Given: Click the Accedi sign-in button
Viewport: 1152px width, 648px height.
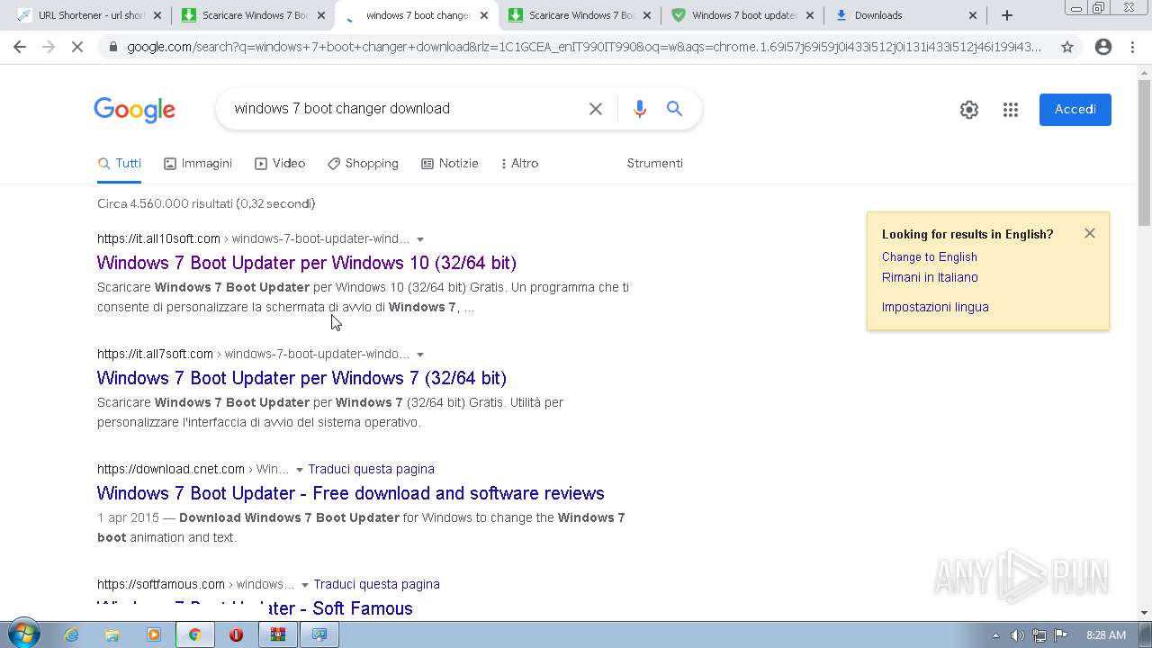Looking at the screenshot, I should (1075, 110).
